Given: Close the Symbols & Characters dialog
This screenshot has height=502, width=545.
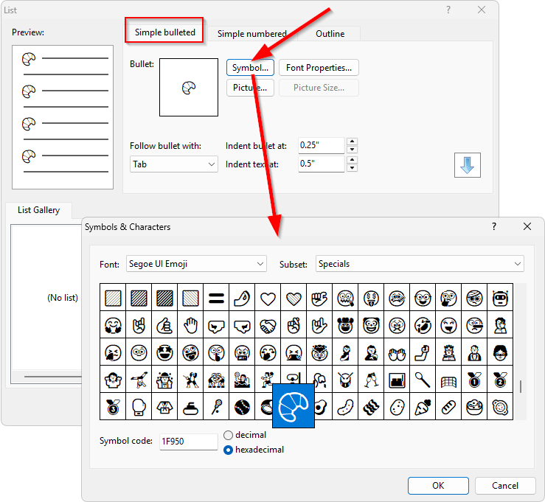Looking at the screenshot, I should 527,226.
